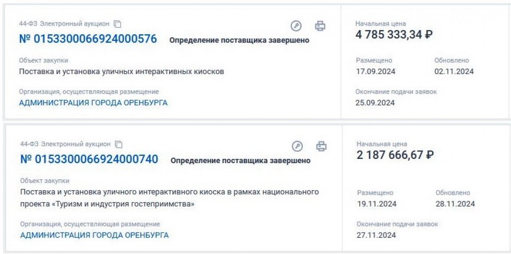Click the 'Определение поставщика завершено' status of auction 740
The height and width of the screenshot is (254, 511).
point(240,160)
